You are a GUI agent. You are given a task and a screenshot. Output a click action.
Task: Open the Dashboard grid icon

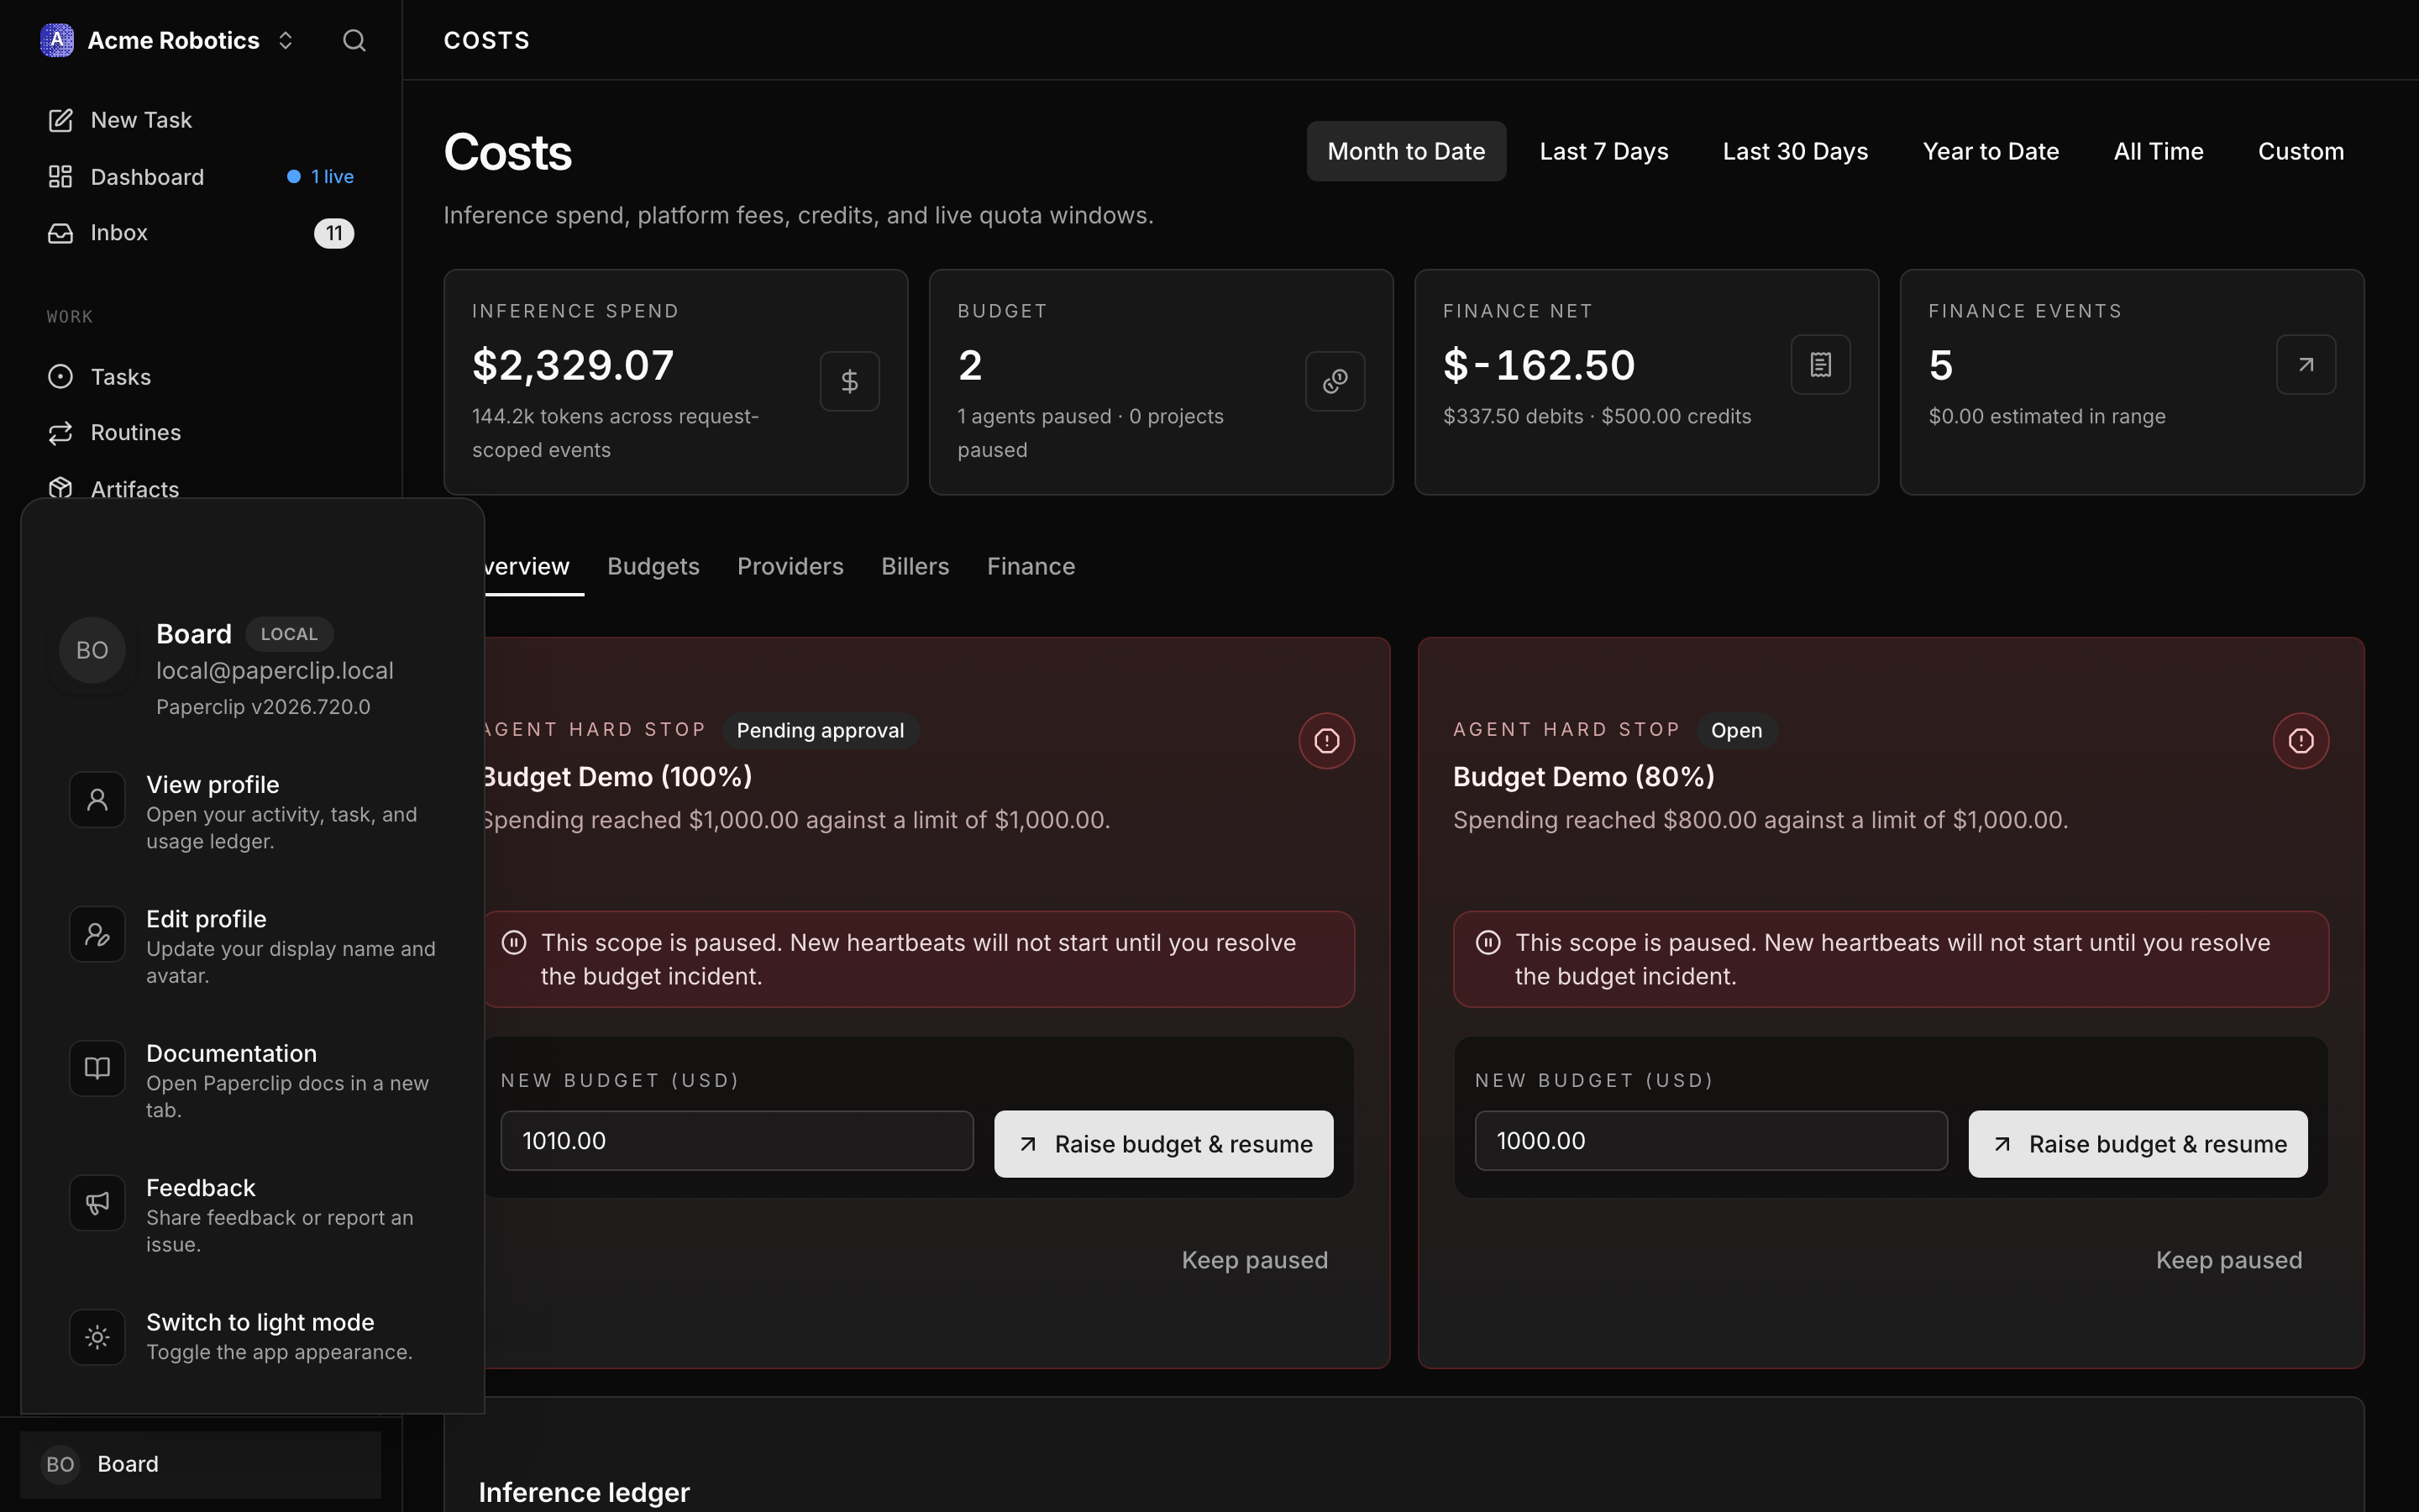point(61,177)
